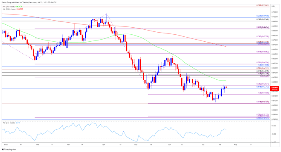Screen dimensions: 281x152
Task: Click the Jul label on time axis
Action: pos(203,144)
